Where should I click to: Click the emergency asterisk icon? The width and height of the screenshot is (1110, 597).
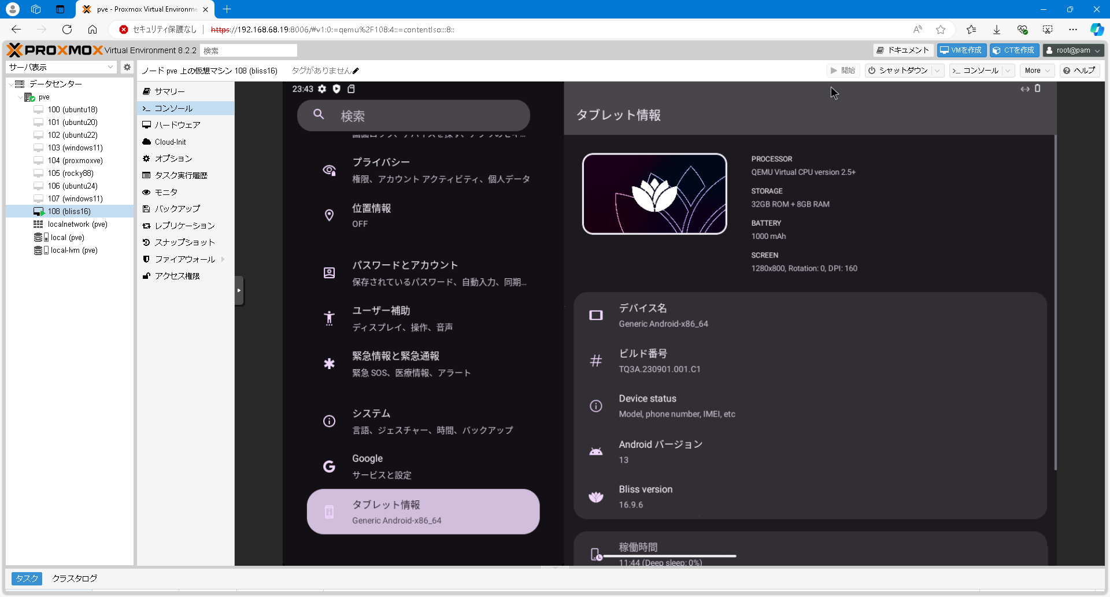329,363
